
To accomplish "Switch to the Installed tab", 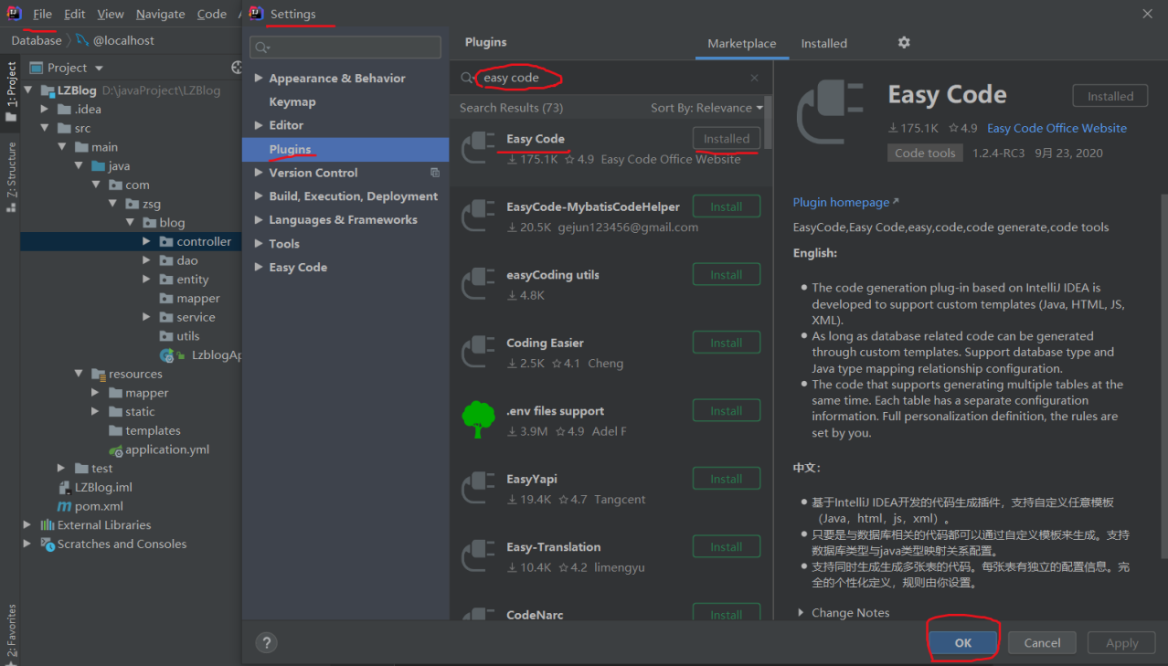I will 823,44.
